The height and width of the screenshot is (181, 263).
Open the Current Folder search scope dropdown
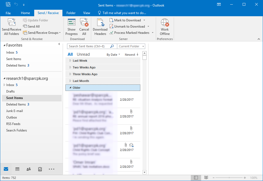click(x=131, y=46)
